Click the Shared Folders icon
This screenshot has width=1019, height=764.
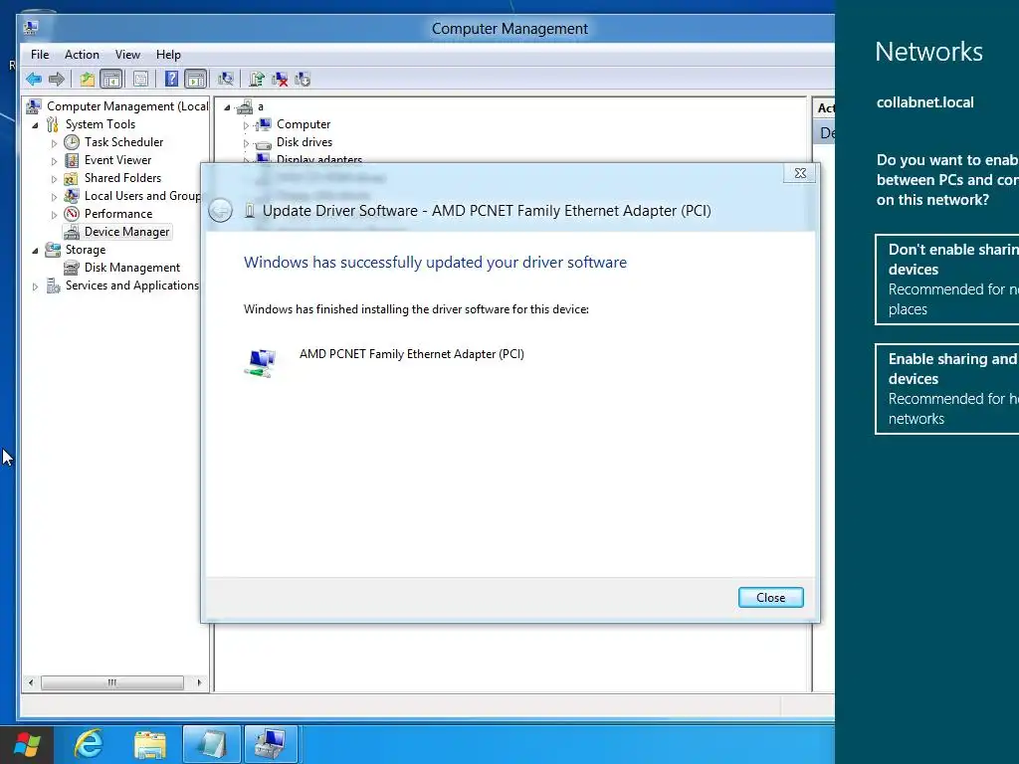click(72, 178)
